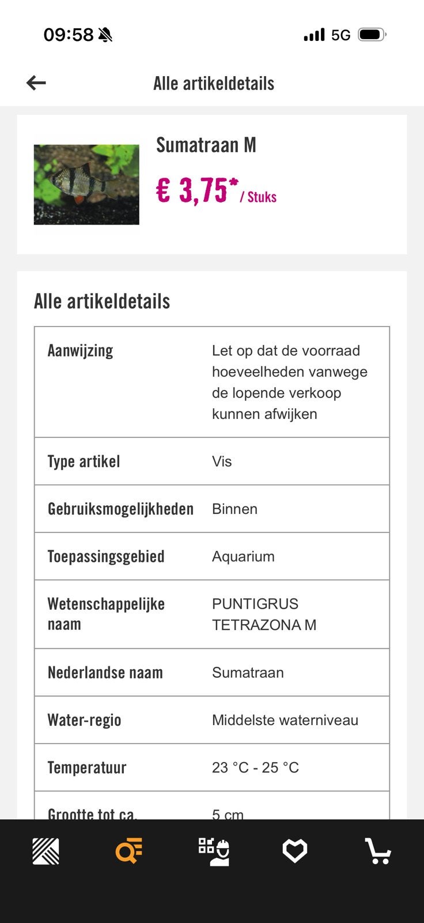Tap the Middelste waterniveau value
This screenshot has width=424, height=923.
[x=285, y=720]
